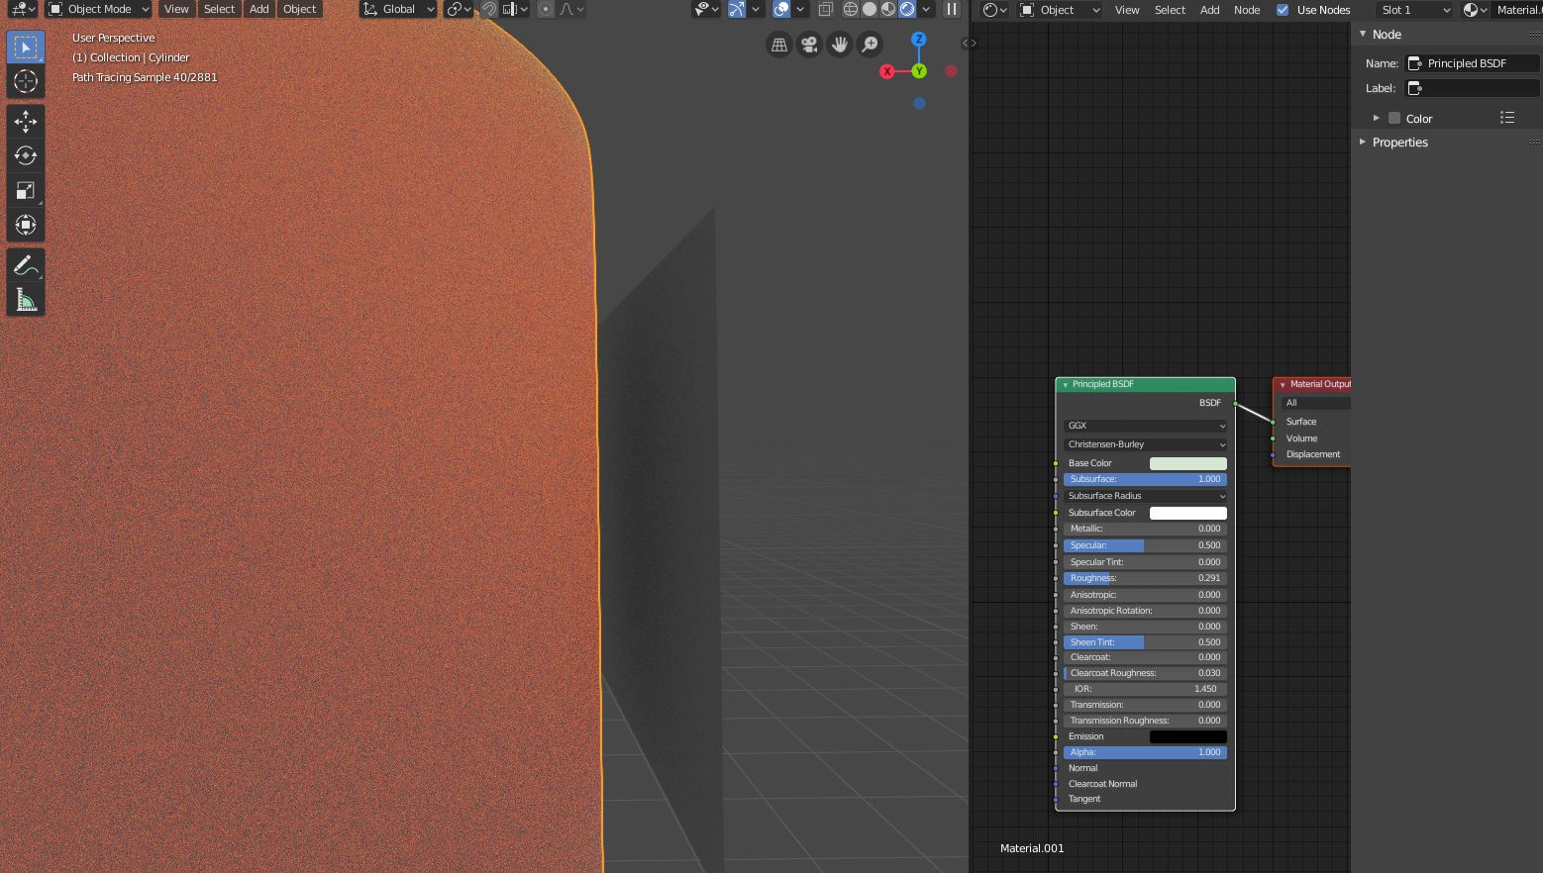This screenshot has width=1543, height=873.
Task: Open the node editor Add menu
Action: (x=1209, y=10)
